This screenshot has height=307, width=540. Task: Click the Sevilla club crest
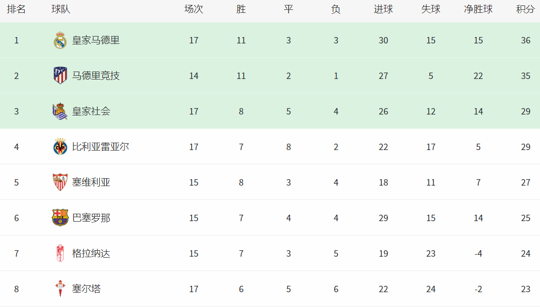pos(60,183)
